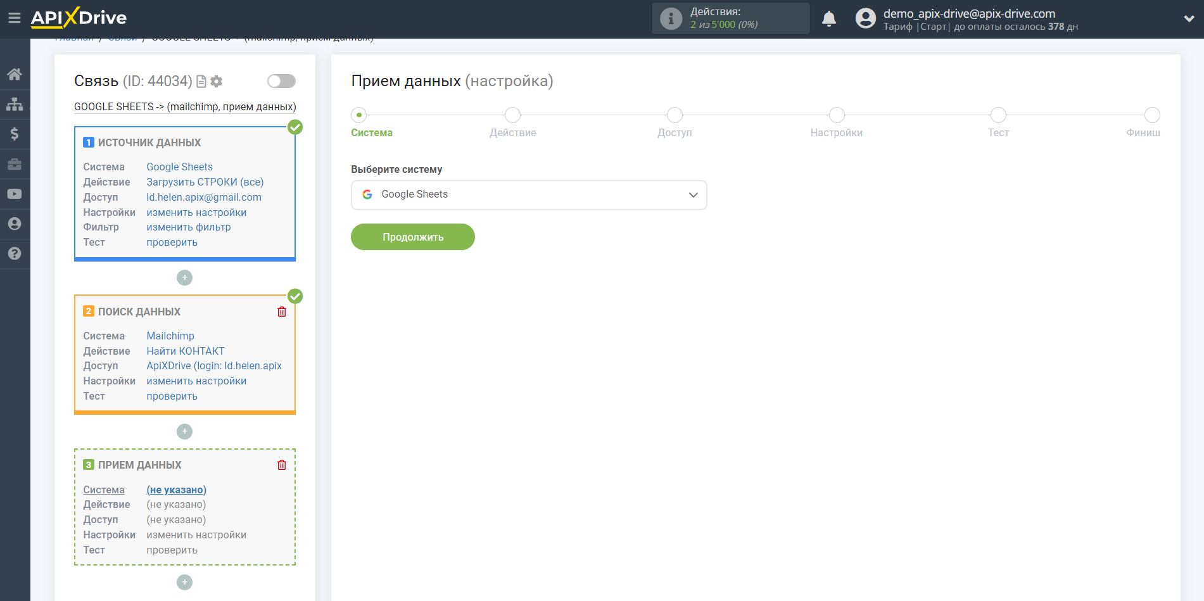Viewport: 1204px width, 601px height.
Task: Click Загрузить СТРОКИ (все) link
Action: click(205, 182)
